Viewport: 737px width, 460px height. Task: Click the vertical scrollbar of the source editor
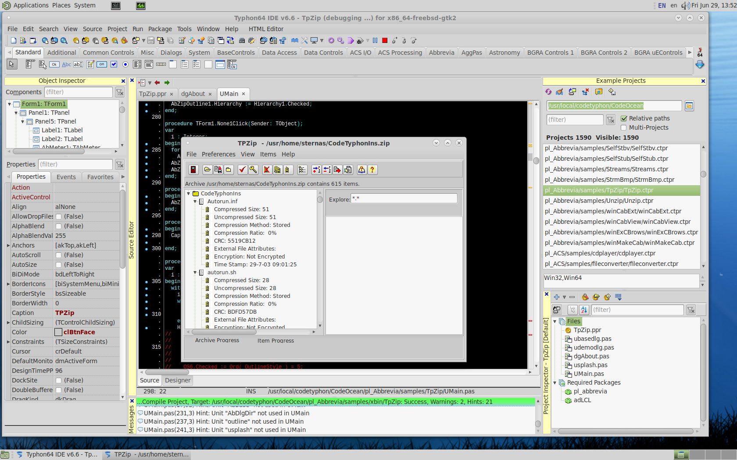coord(536,235)
